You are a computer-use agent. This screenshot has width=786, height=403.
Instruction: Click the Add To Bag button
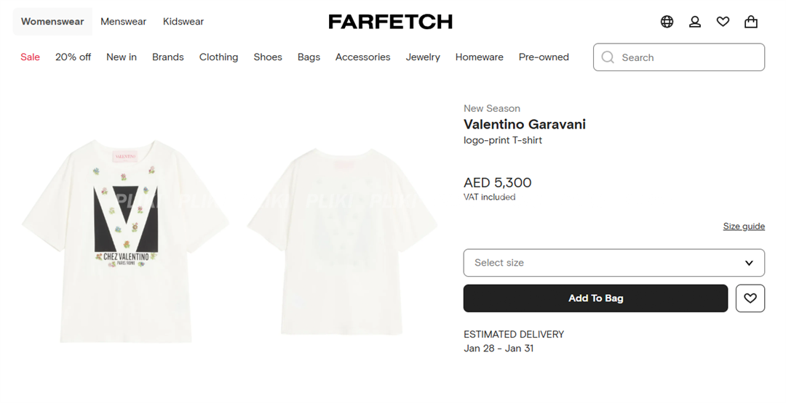pos(595,298)
